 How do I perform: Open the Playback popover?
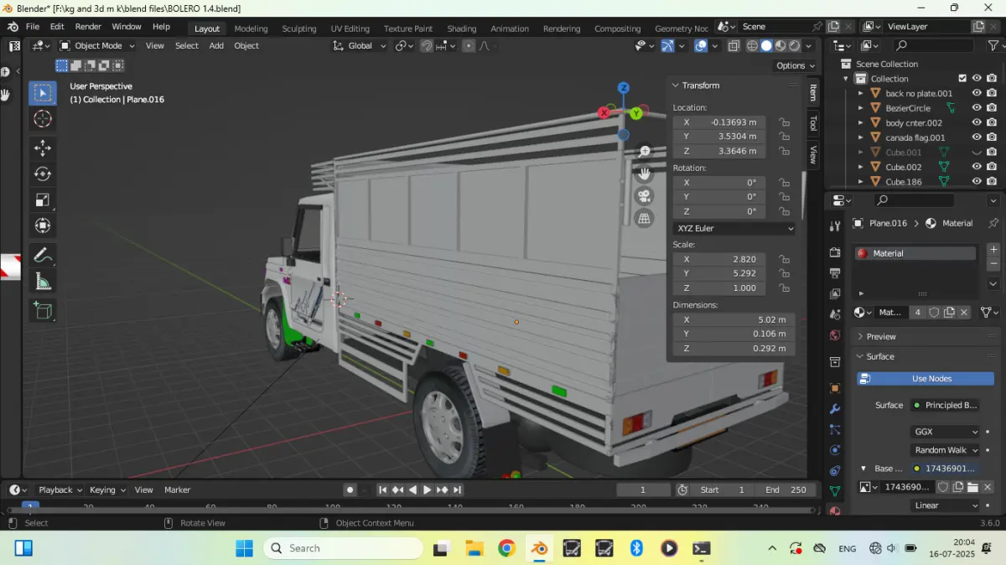(60, 490)
